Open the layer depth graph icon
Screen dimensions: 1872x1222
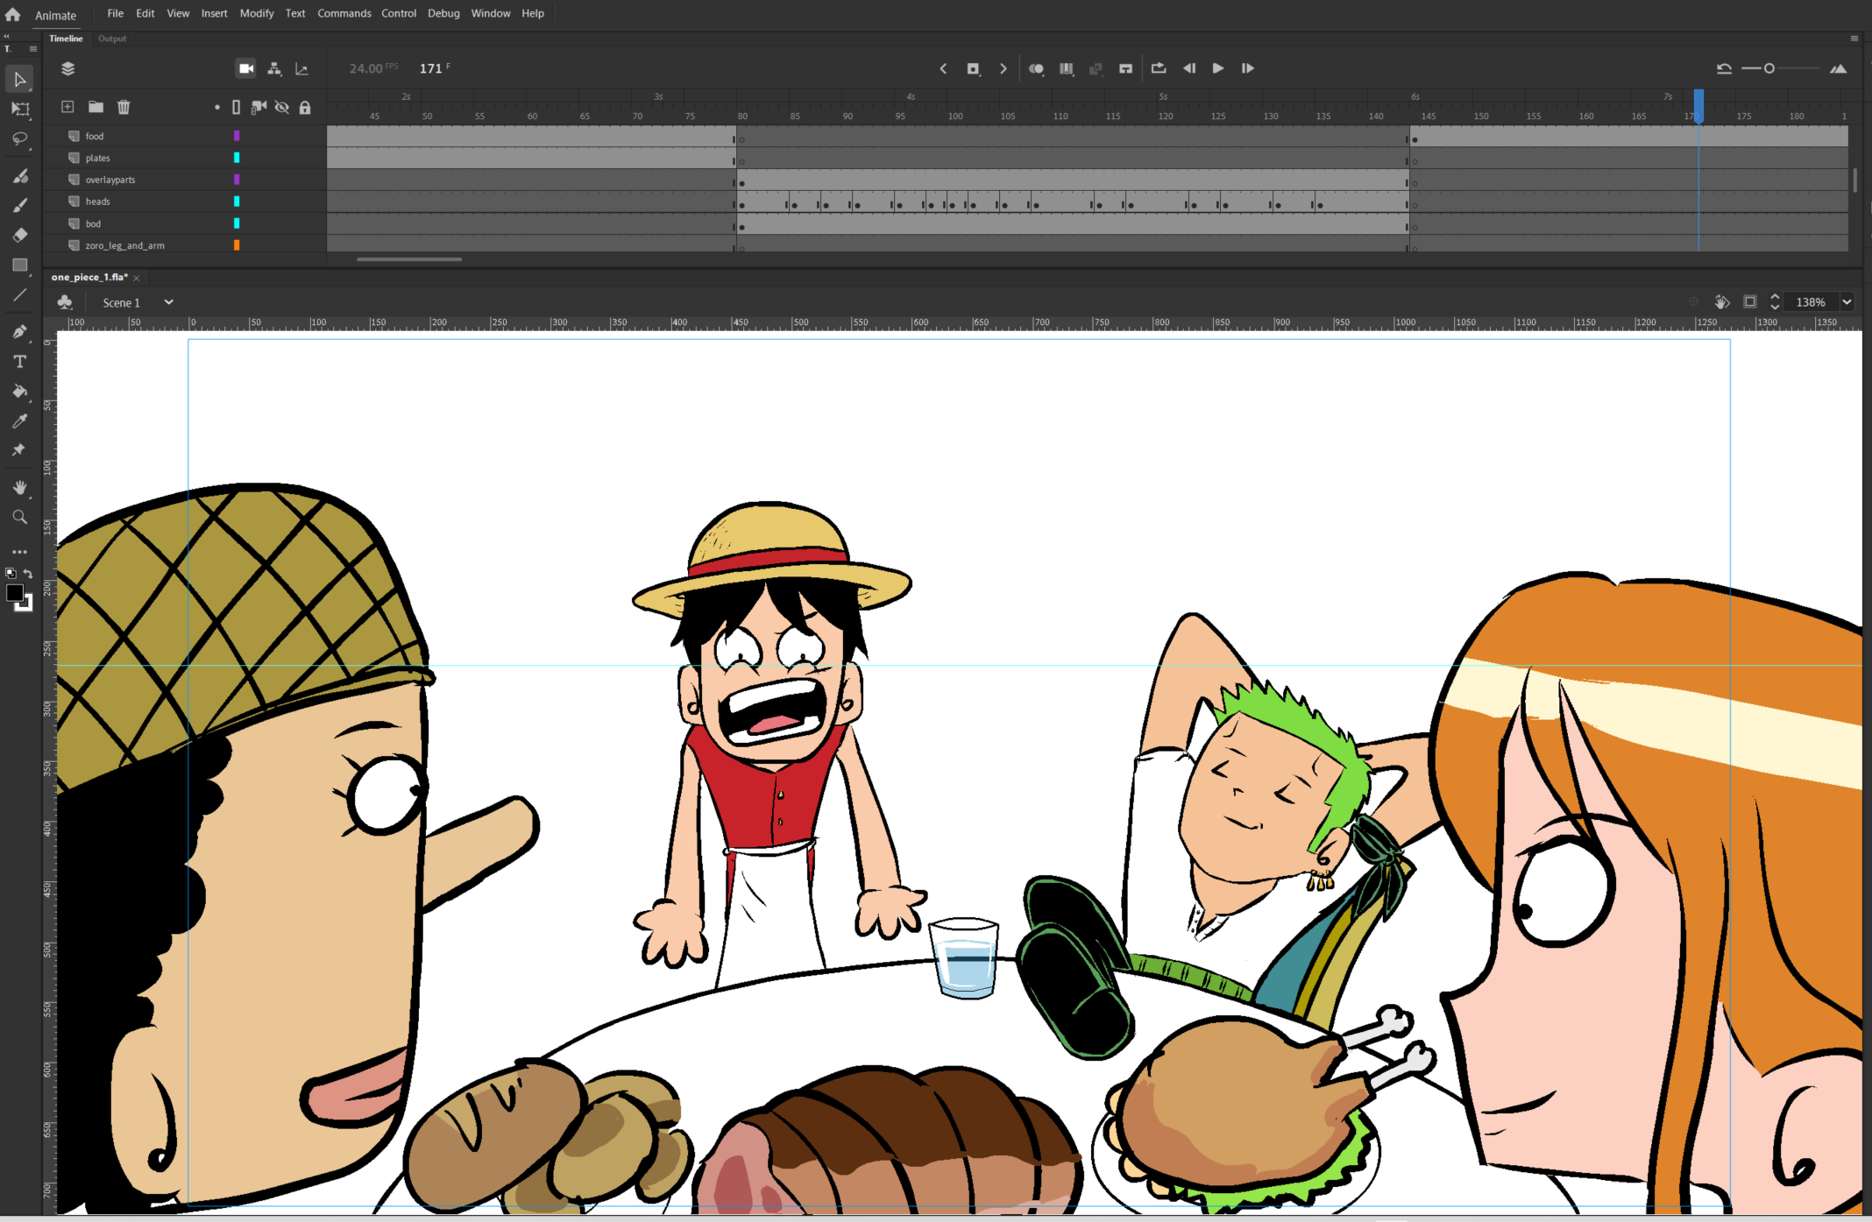point(302,68)
